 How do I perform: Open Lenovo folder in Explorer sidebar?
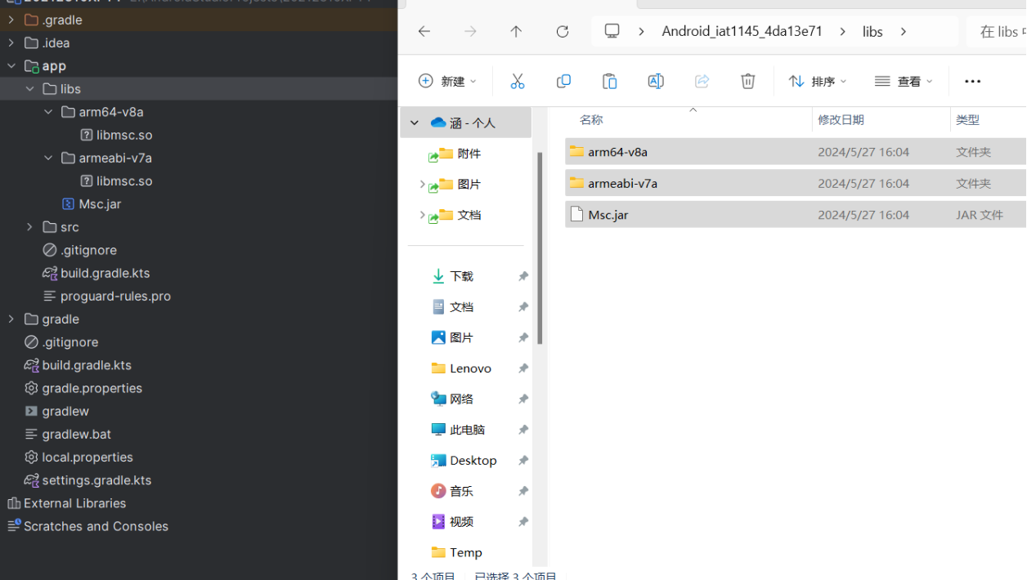coord(470,368)
